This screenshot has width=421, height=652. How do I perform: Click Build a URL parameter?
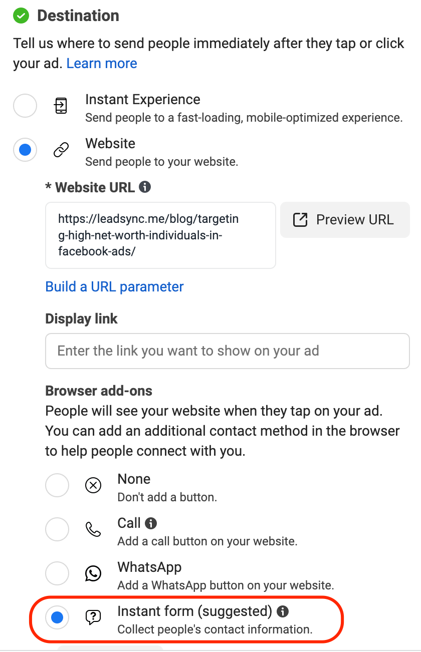(x=114, y=286)
